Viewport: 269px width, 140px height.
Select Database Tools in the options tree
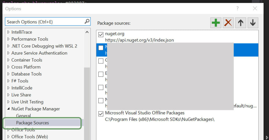click(27, 74)
